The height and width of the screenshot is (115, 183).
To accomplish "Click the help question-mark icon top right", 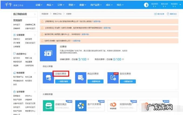I will (x=168, y=14).
